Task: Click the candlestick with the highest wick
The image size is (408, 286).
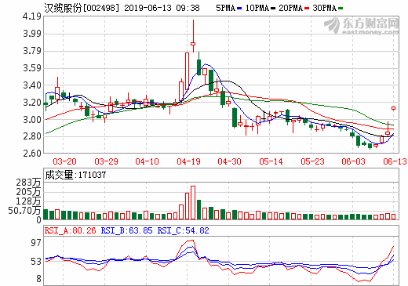Action: [193, 36]
